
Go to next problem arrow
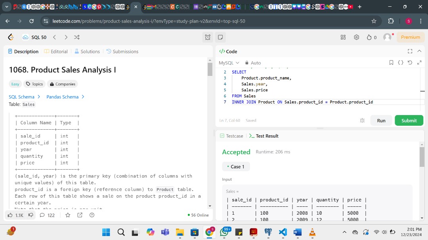tap(66, 37)
